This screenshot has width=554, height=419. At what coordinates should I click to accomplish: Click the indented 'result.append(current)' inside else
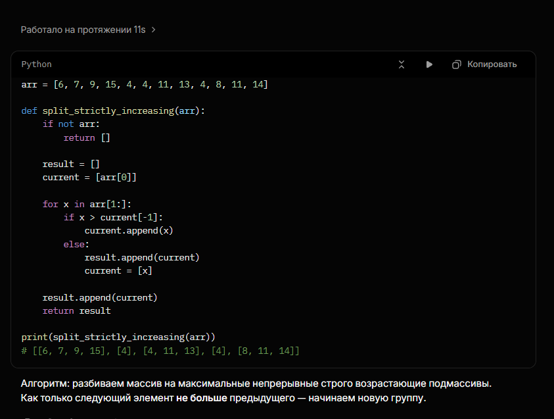coord(142,257)
